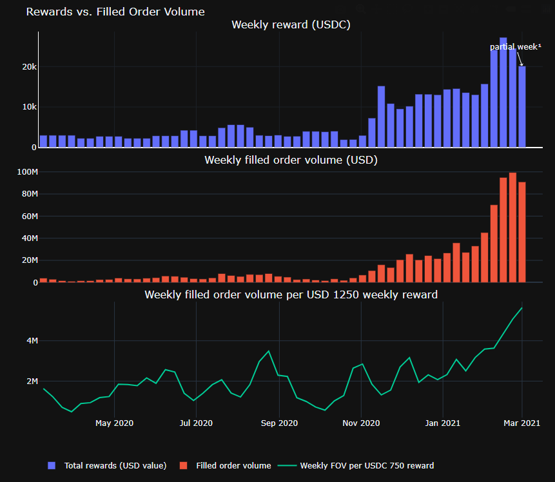Click the blue Total rewards legend swatch
Screen dimensions: 555x482
(x=52, y=465)
